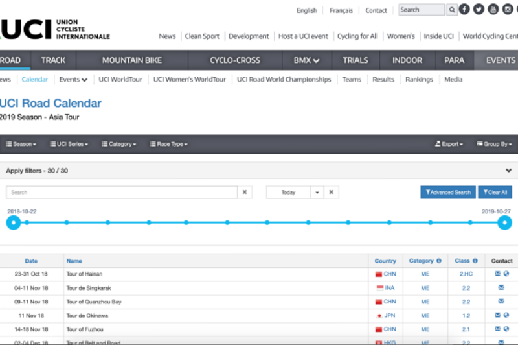The image size is (518, 345).
Task: Click email icon for Tour of Hainan
Action: (497, 274)
